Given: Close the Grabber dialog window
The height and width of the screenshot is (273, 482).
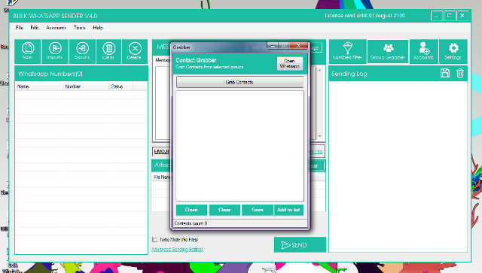Looking at the screenshot, I should [x=298, y=45].
